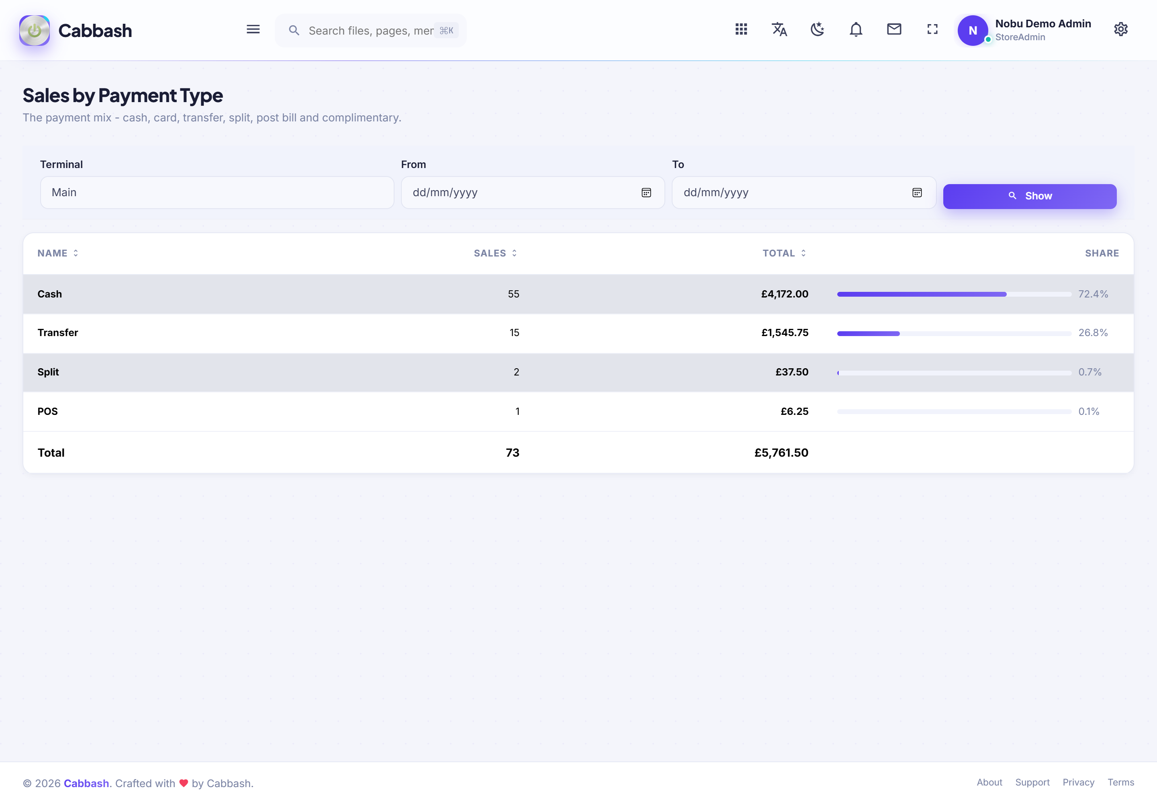The height and width of the screenshot is (804, 1157).
Task: Click the ⌘K shortcut badge
Action: (x=447, y=31)
